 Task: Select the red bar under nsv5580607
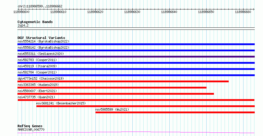point(116,94)
